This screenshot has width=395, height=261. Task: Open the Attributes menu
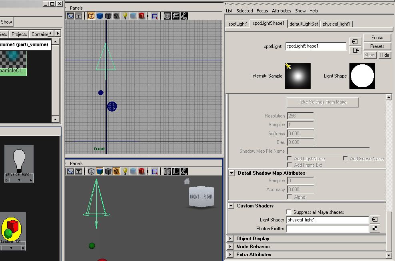click(x=281, y=11)
